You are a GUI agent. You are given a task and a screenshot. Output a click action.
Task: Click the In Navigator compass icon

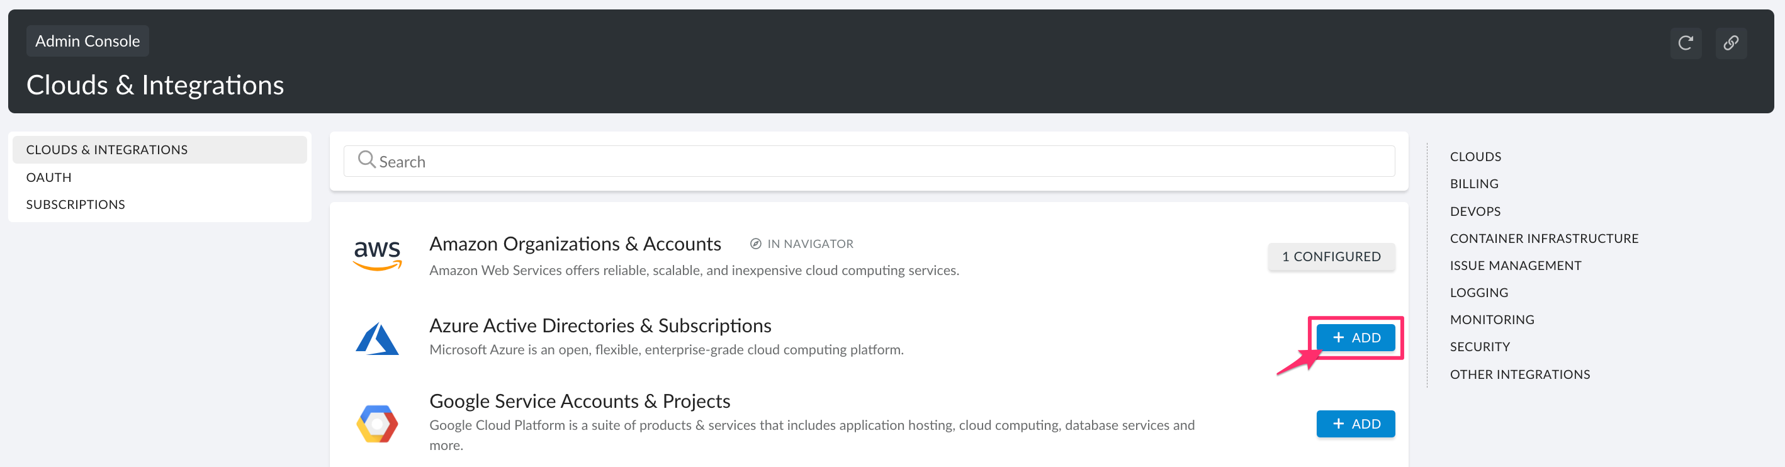coord(755,244)
